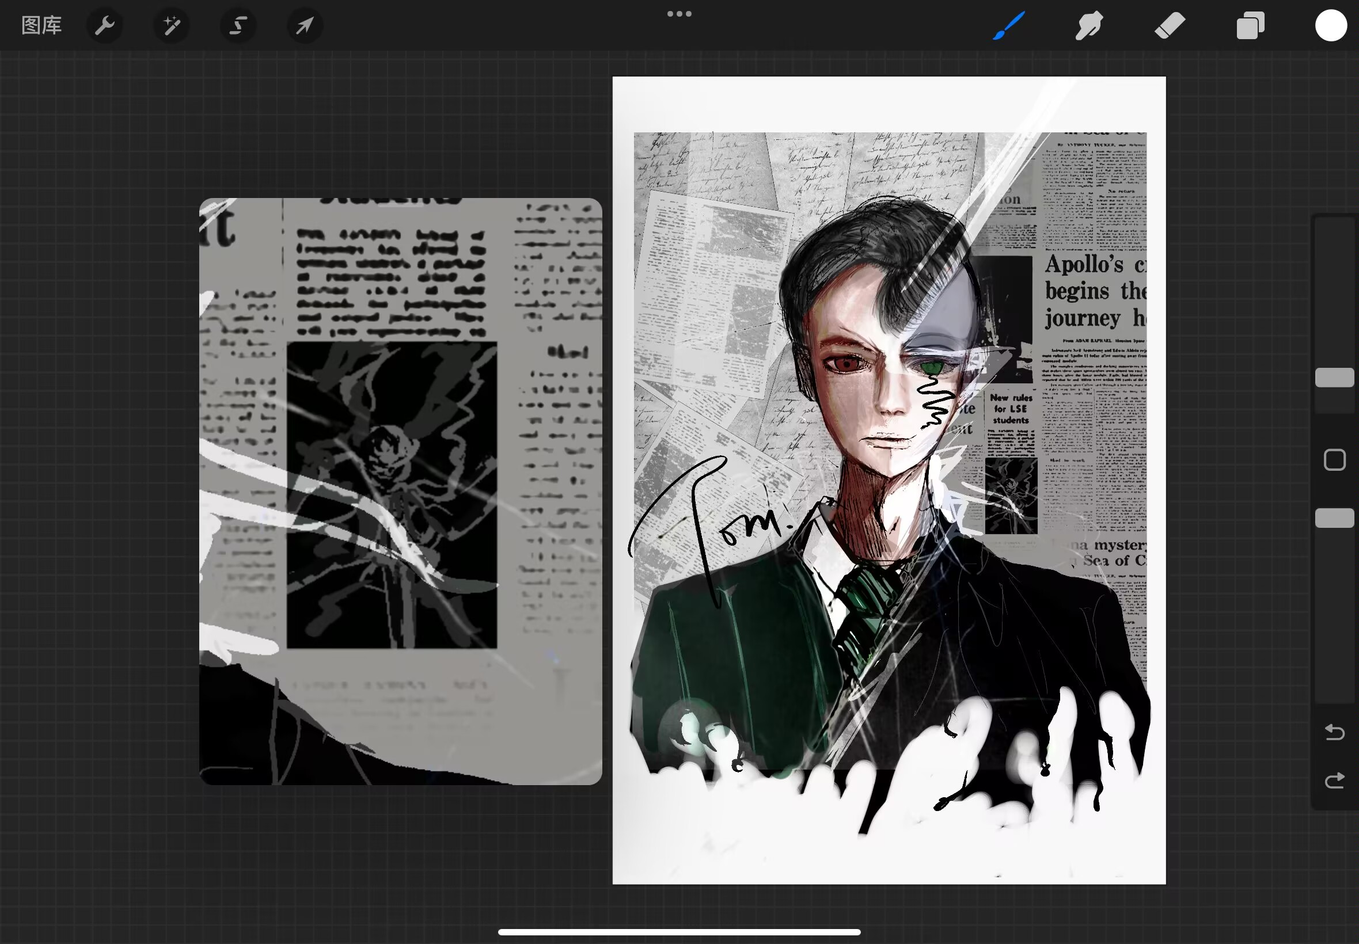Tap the iPad home indicator bar
1359x944 pixels.
(x=679, y=932)
